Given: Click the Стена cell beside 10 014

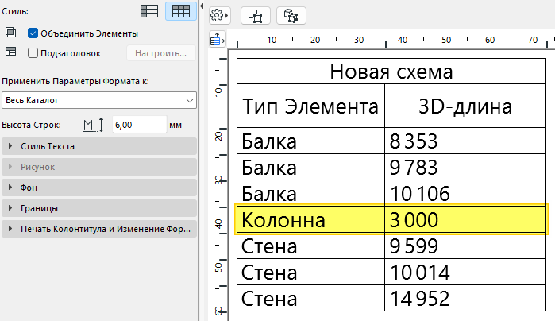Looking at the screenshot, I should click(310, 272).
